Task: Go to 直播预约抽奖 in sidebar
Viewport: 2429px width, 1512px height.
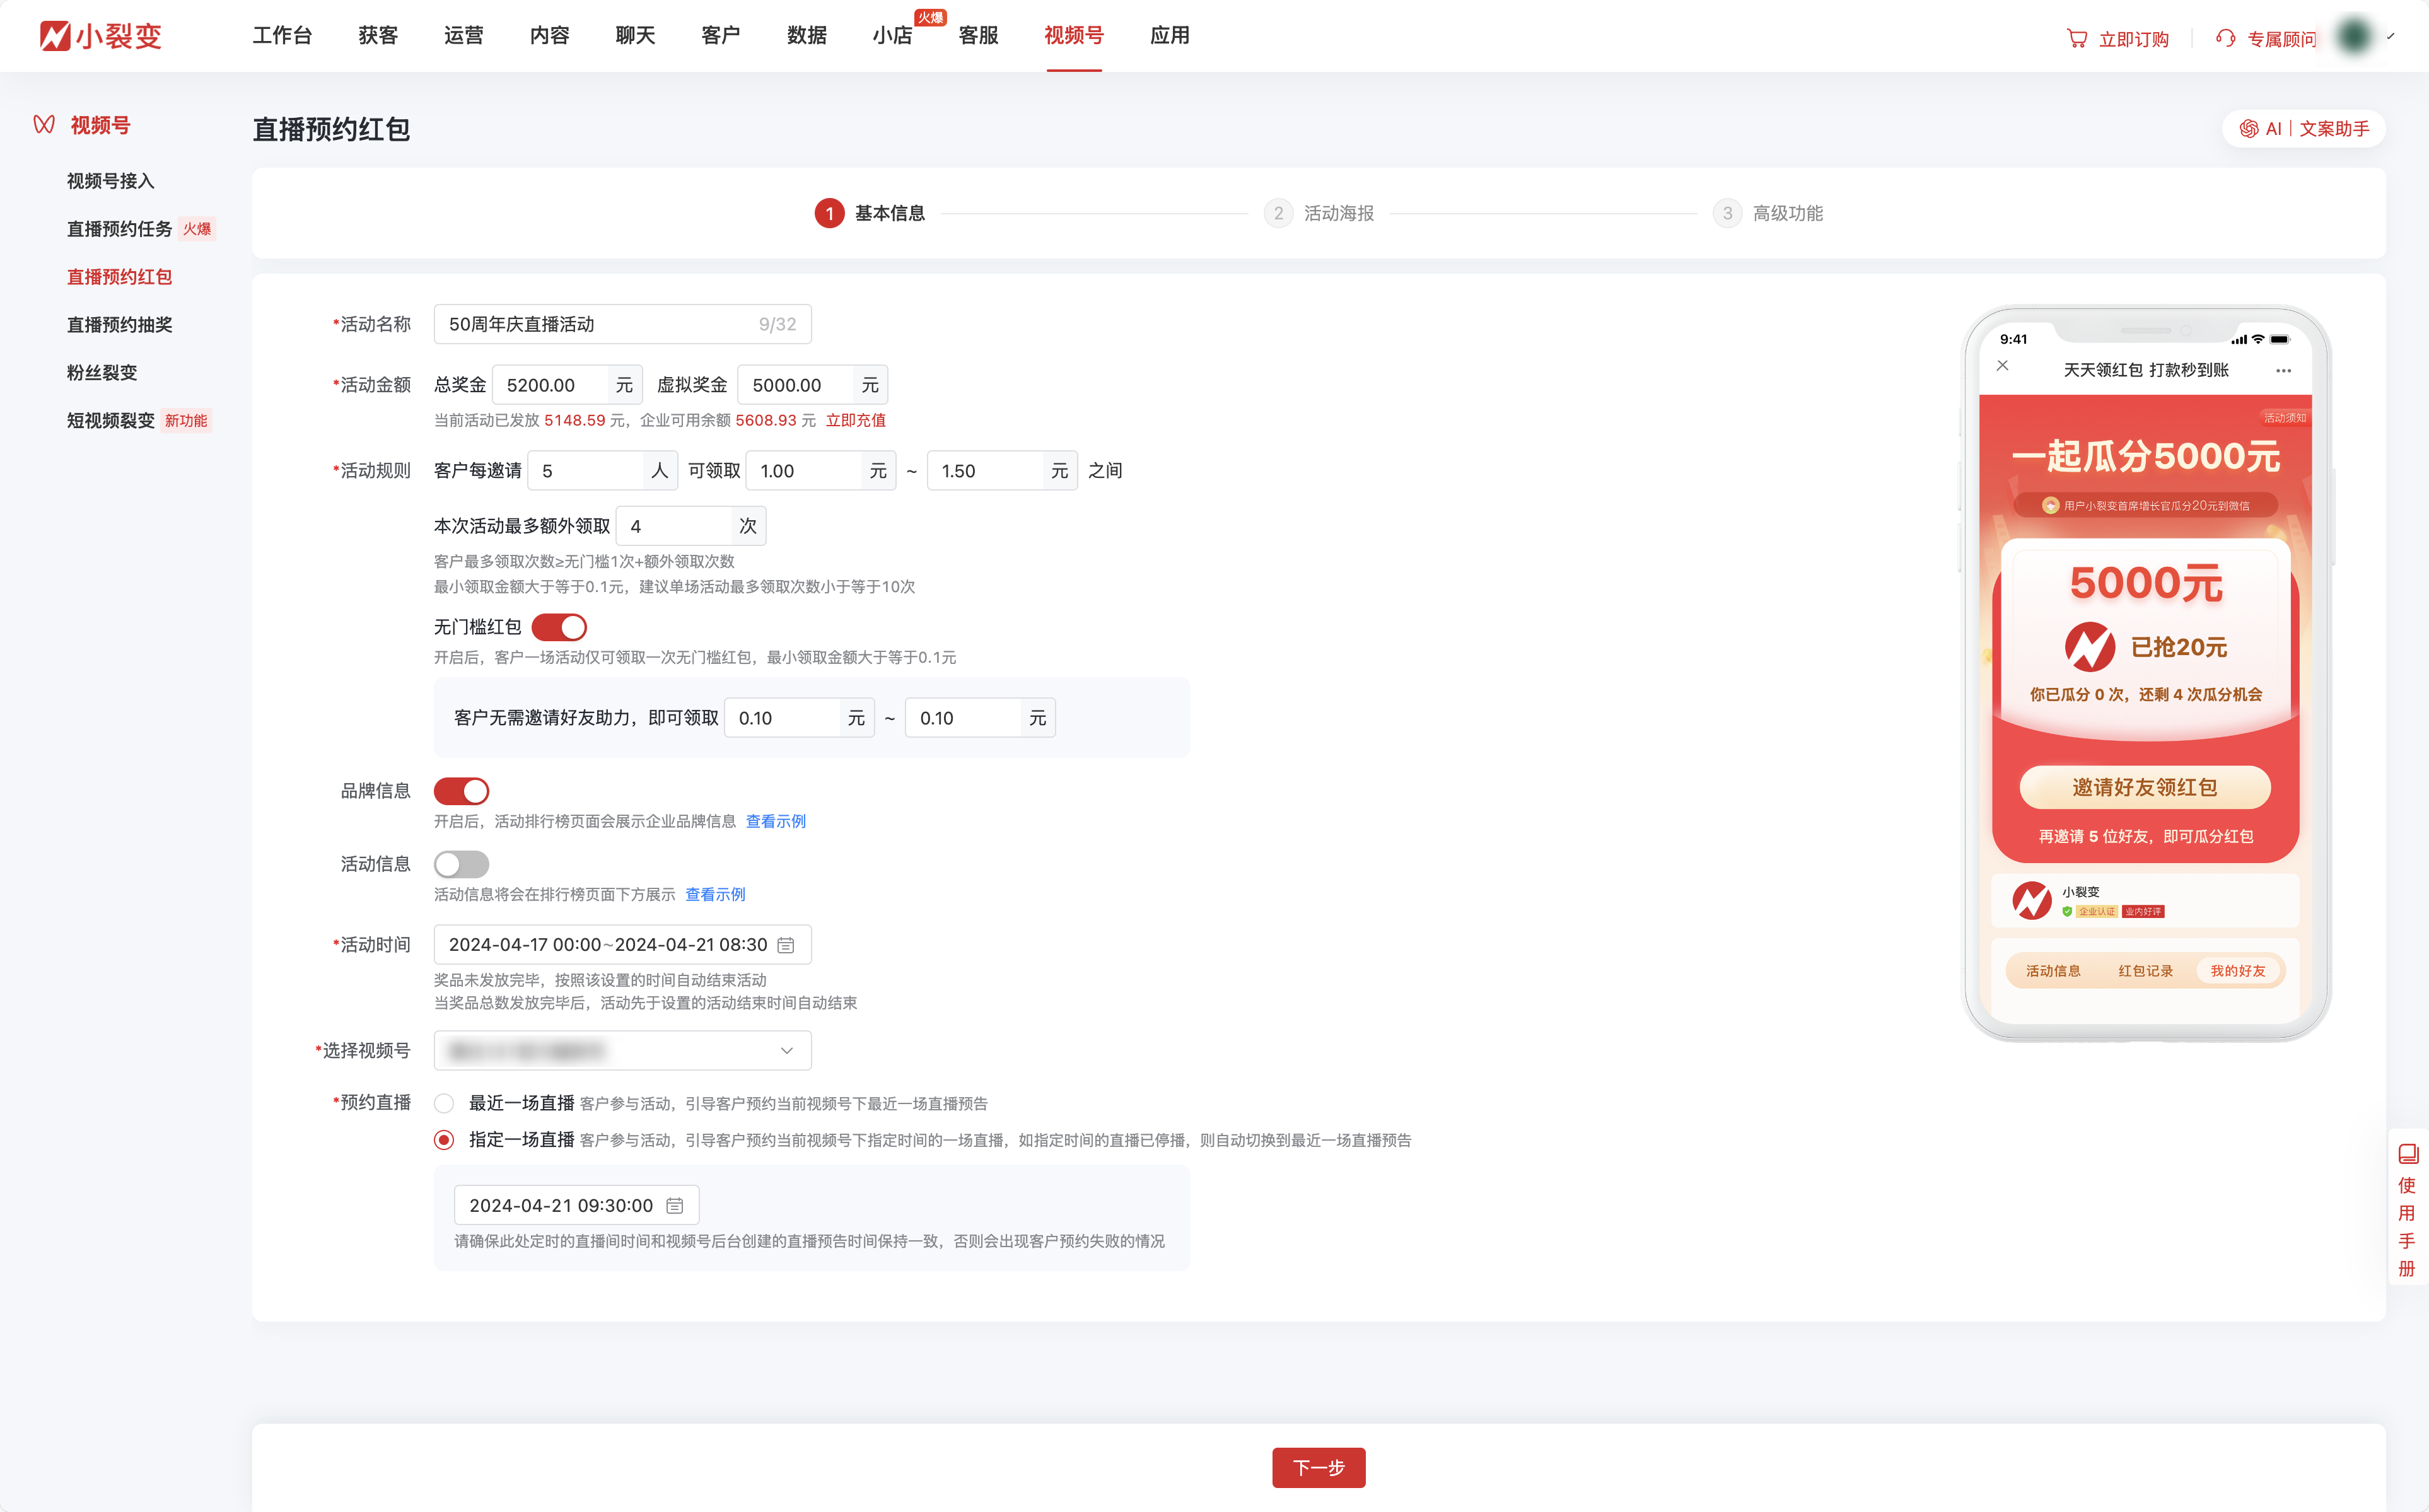Action: (x=119, y=325)
